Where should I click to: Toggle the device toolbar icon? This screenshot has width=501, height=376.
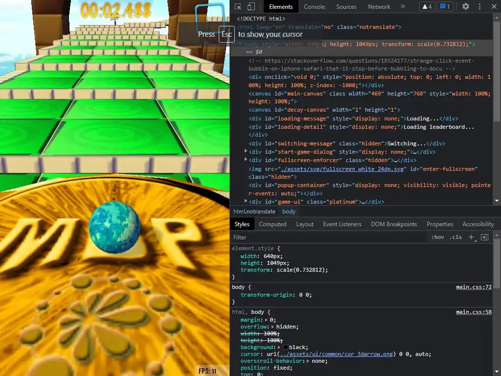point(251,6)
